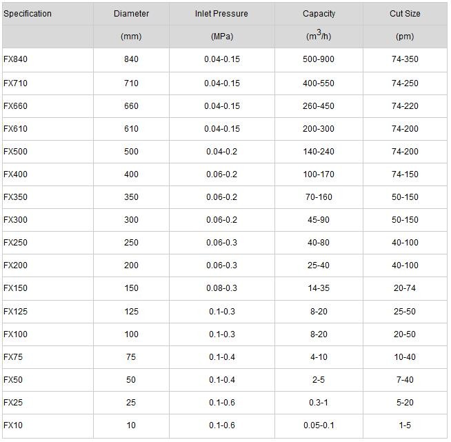The width and height of the screenshot is (451, 442).
Task: Click the FX125 specification cell
Action: click(15, 312)
